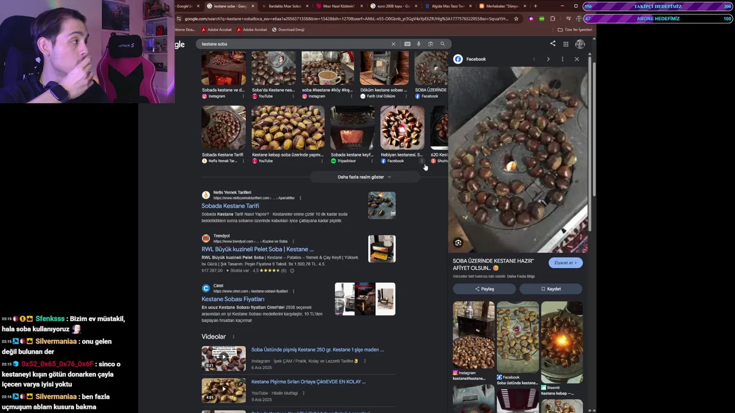Open Instagram related image in preview panel
Viewport: 735px width, 413px height.
pos(474,335)
